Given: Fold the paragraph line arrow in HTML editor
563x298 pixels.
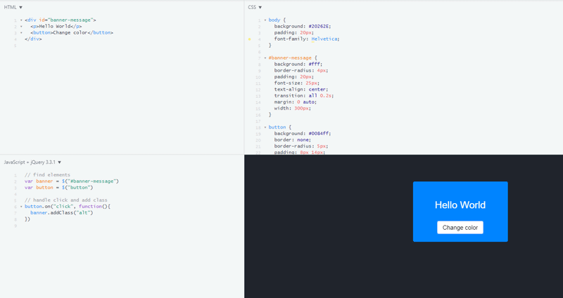Looking at the screenshot, I should point(21,27).
